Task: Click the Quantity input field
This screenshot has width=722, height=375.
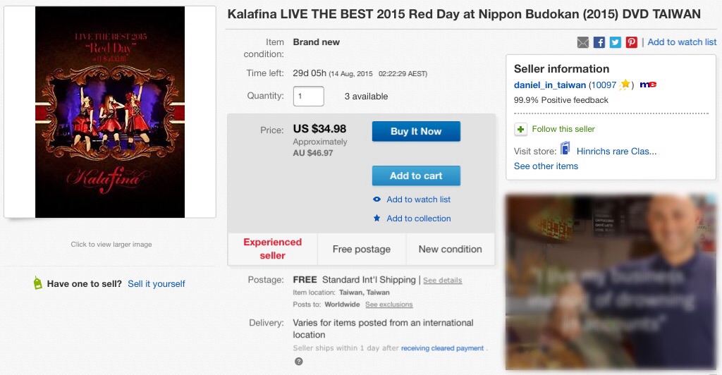Action: (308, 96)
